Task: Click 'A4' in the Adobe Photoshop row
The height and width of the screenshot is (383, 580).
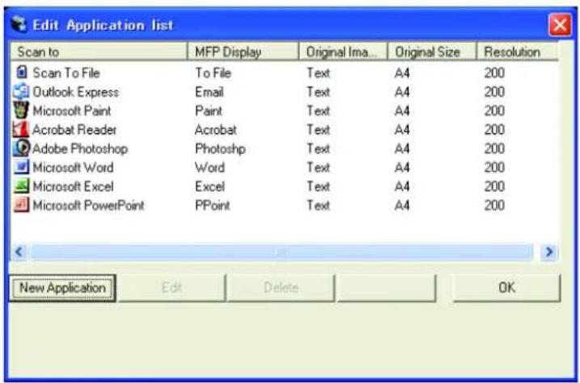Action: pyautogui.click(x=402, y=149)
